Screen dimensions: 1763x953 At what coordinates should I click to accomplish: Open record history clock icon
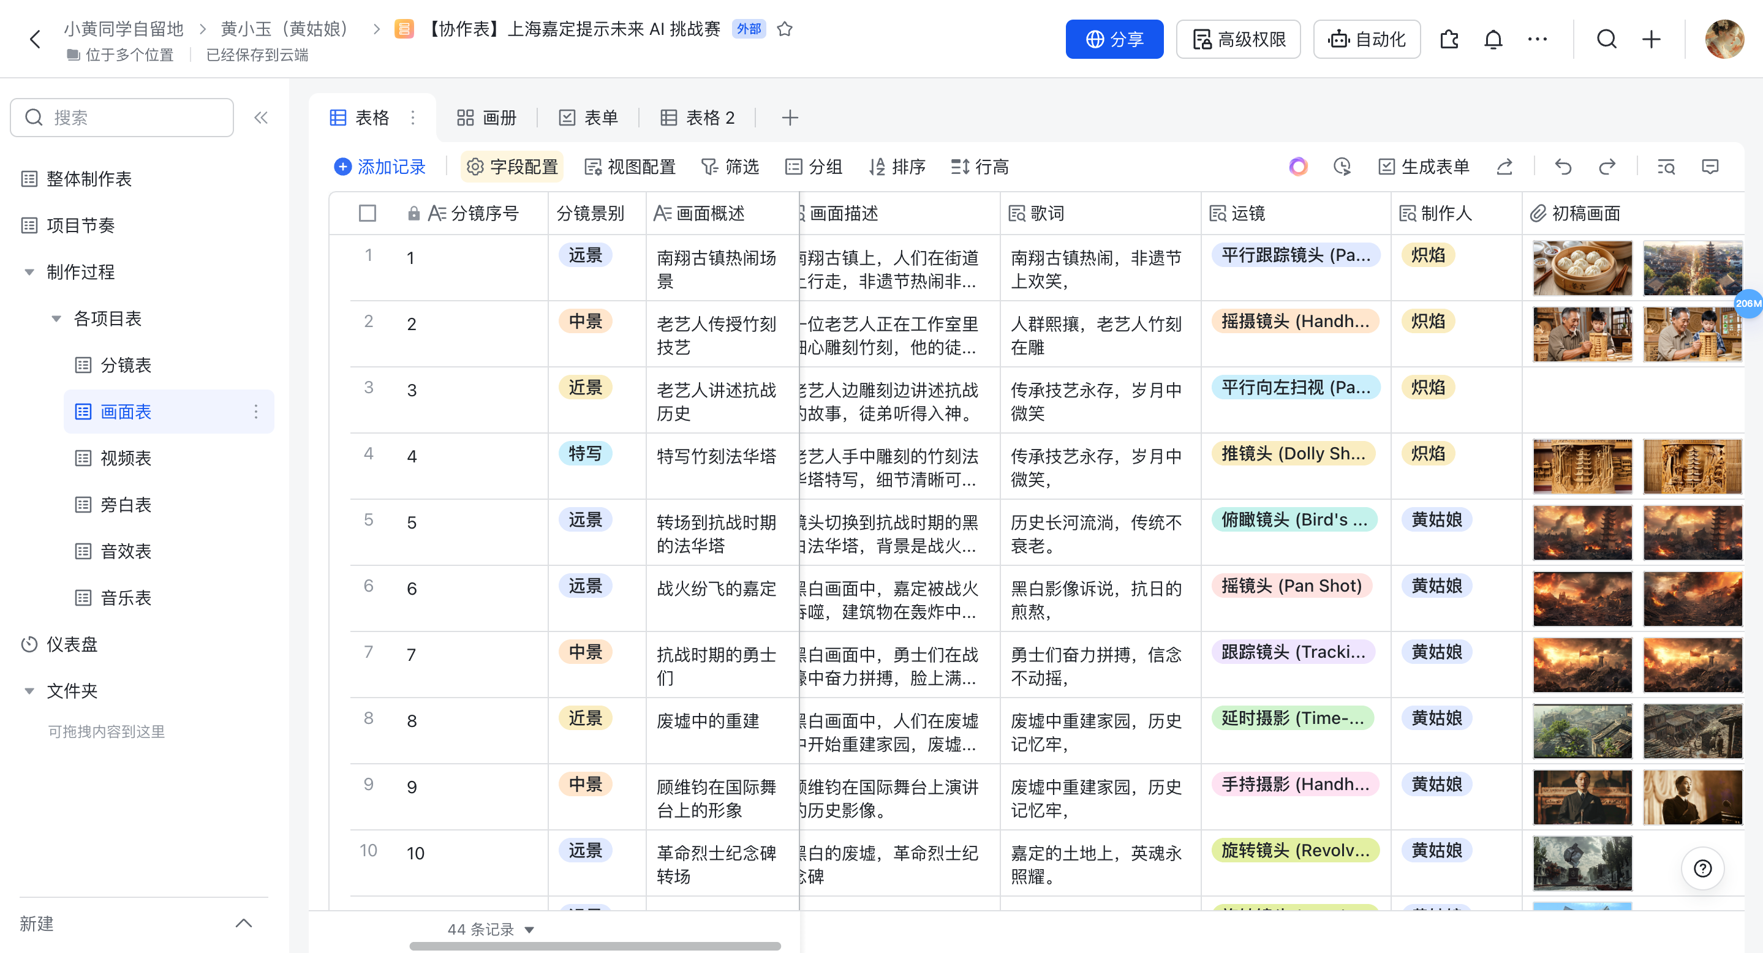click(x=1342, y=166)
